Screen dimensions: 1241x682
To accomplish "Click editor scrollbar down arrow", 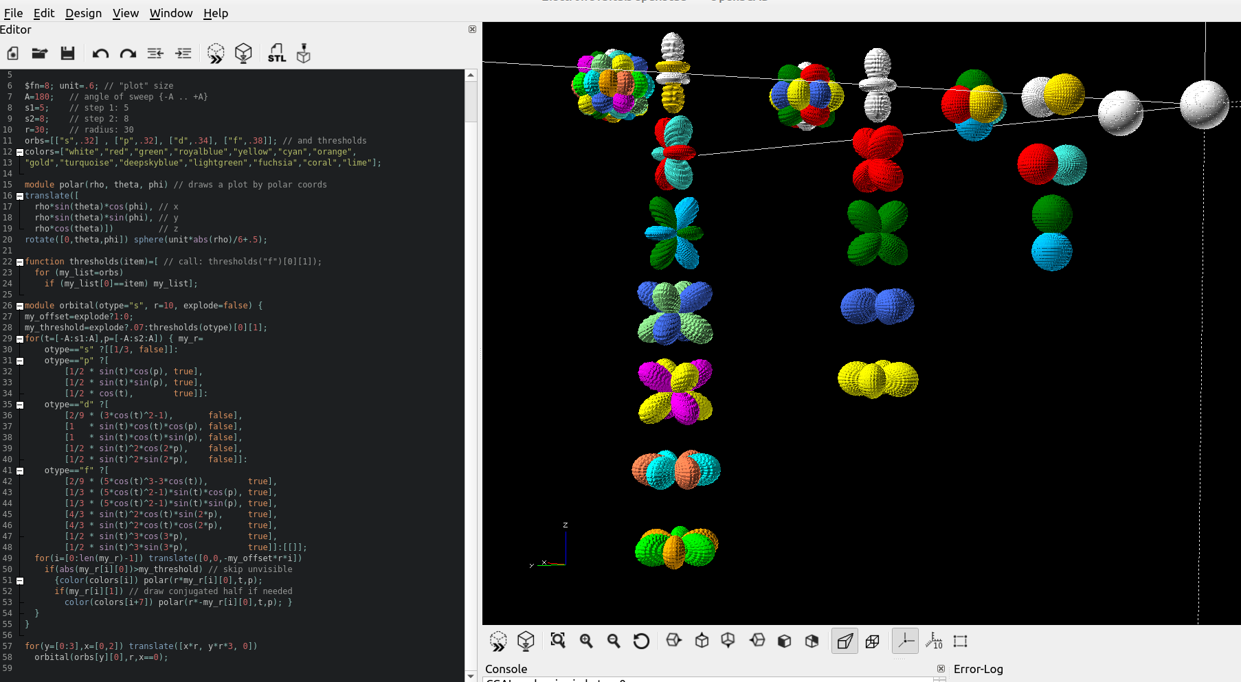I will pos(471,677).
